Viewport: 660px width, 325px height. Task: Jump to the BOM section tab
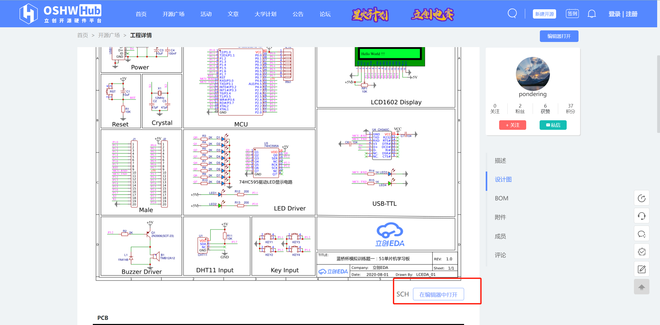501,198
